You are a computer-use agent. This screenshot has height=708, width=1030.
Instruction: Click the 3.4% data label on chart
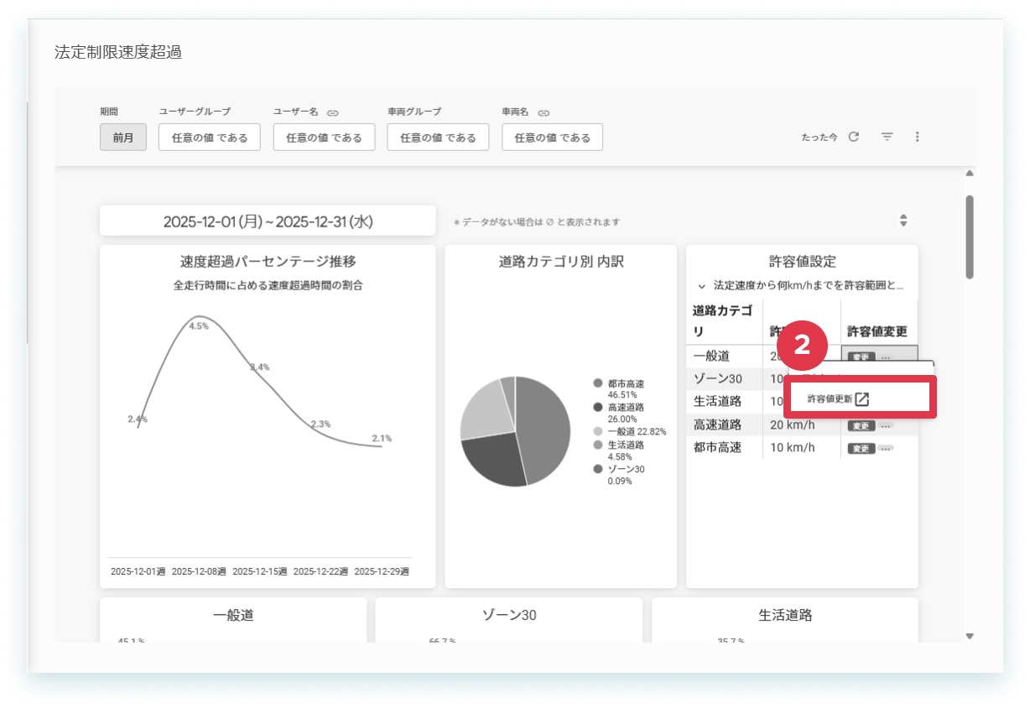259,367
